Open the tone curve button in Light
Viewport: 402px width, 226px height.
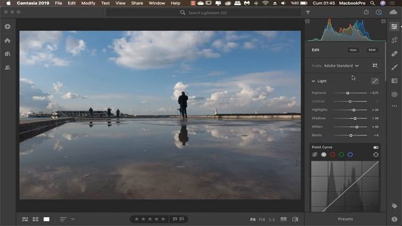pos(375,81)
